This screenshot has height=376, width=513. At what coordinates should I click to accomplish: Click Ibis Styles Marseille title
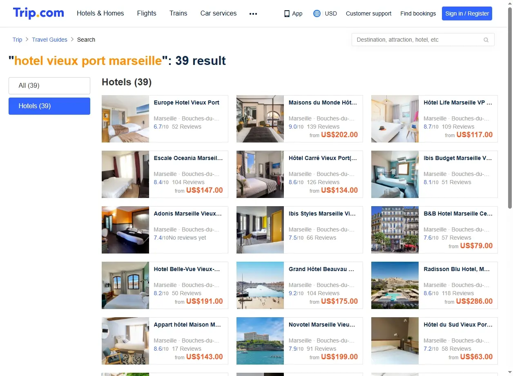pyautogui.click(x=322, y=214)
